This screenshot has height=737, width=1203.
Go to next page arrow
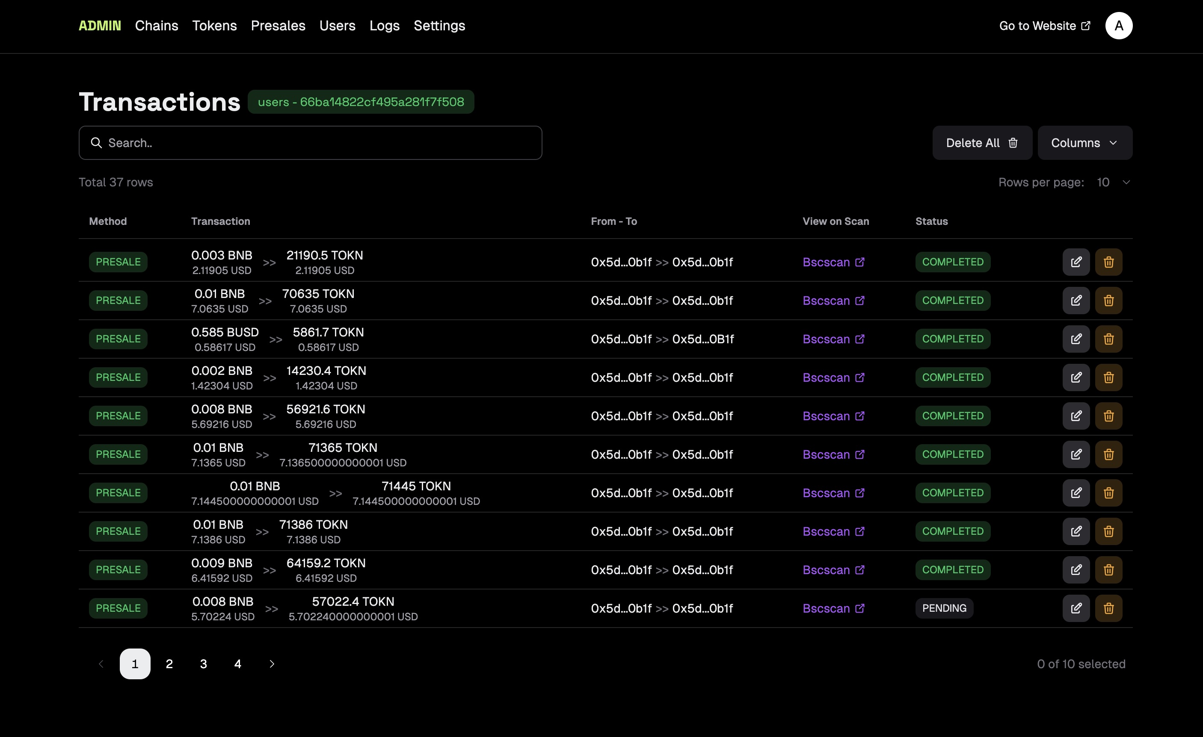(272, 664)
